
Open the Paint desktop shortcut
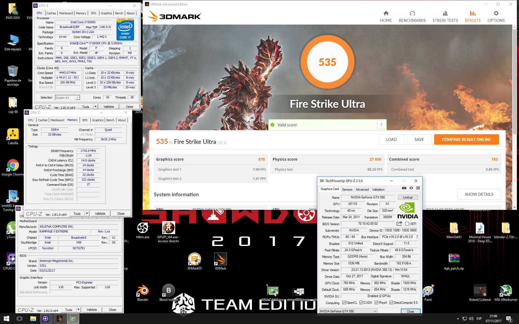click(428, 293)
